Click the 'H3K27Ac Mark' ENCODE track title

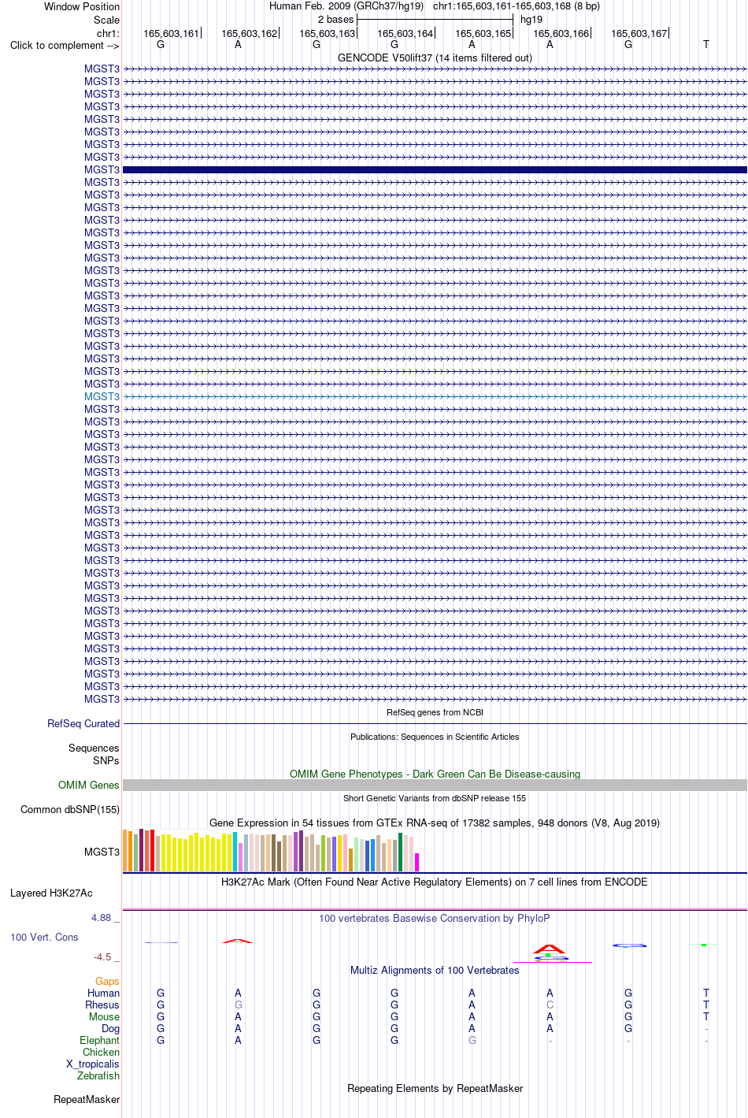(435, 882)
